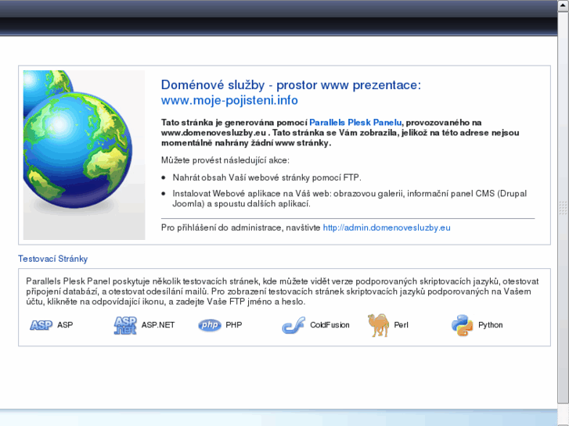Click the ASP test page icon
This screenshot has height=426, width=569.
pyautogui.click(x=41, y=325)
